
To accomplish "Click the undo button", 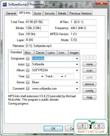I will coord(89,77).
